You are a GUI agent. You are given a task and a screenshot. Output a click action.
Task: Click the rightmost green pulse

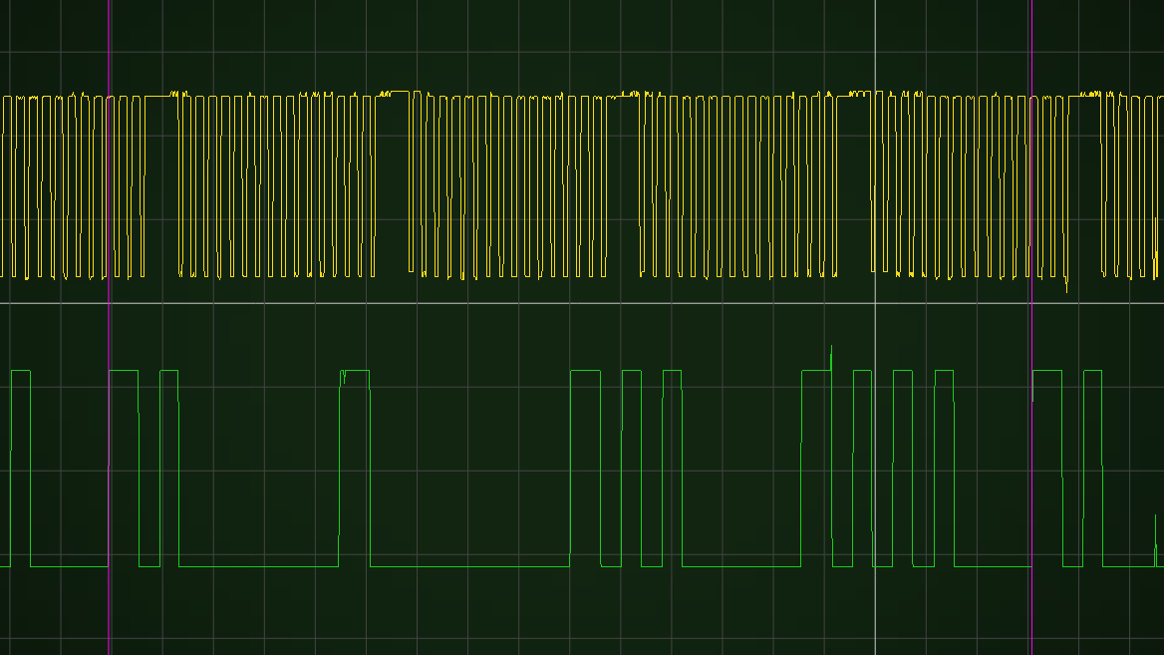coord(1093,371)
